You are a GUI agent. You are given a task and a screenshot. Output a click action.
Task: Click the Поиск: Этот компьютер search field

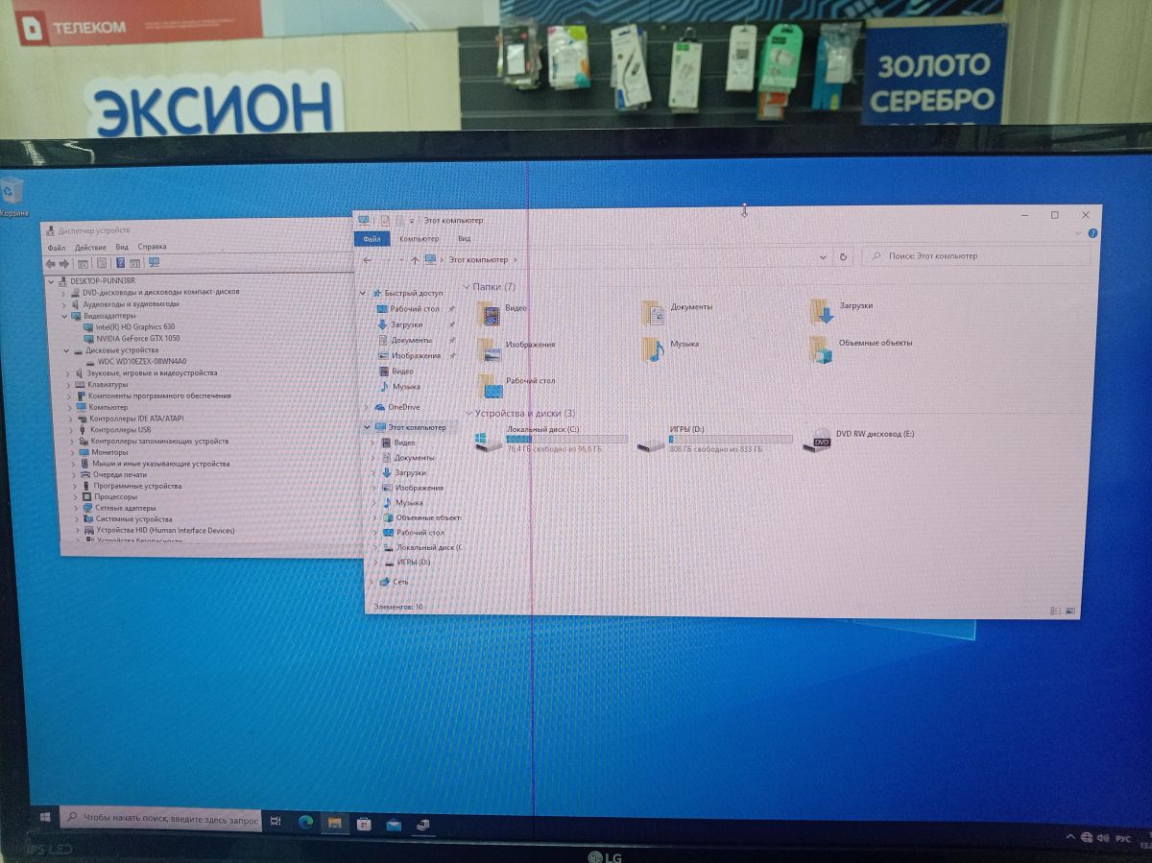[979, 256]
